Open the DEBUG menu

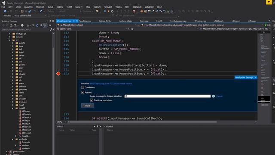pyautogui.click(x=60, y=7)
